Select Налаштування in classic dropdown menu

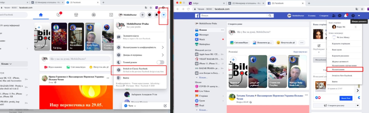click(345, 69)
